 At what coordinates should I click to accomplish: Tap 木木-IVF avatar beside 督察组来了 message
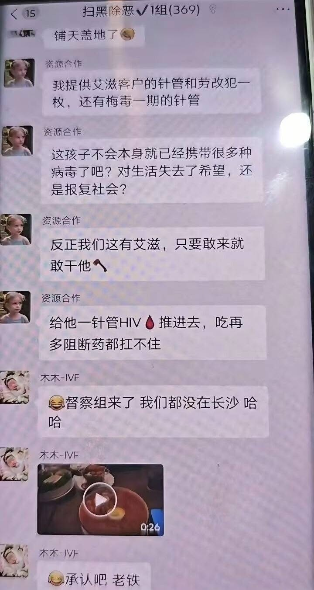tap(14, 387)
